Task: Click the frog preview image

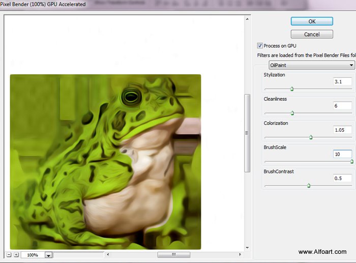Action: pos(105,162)
